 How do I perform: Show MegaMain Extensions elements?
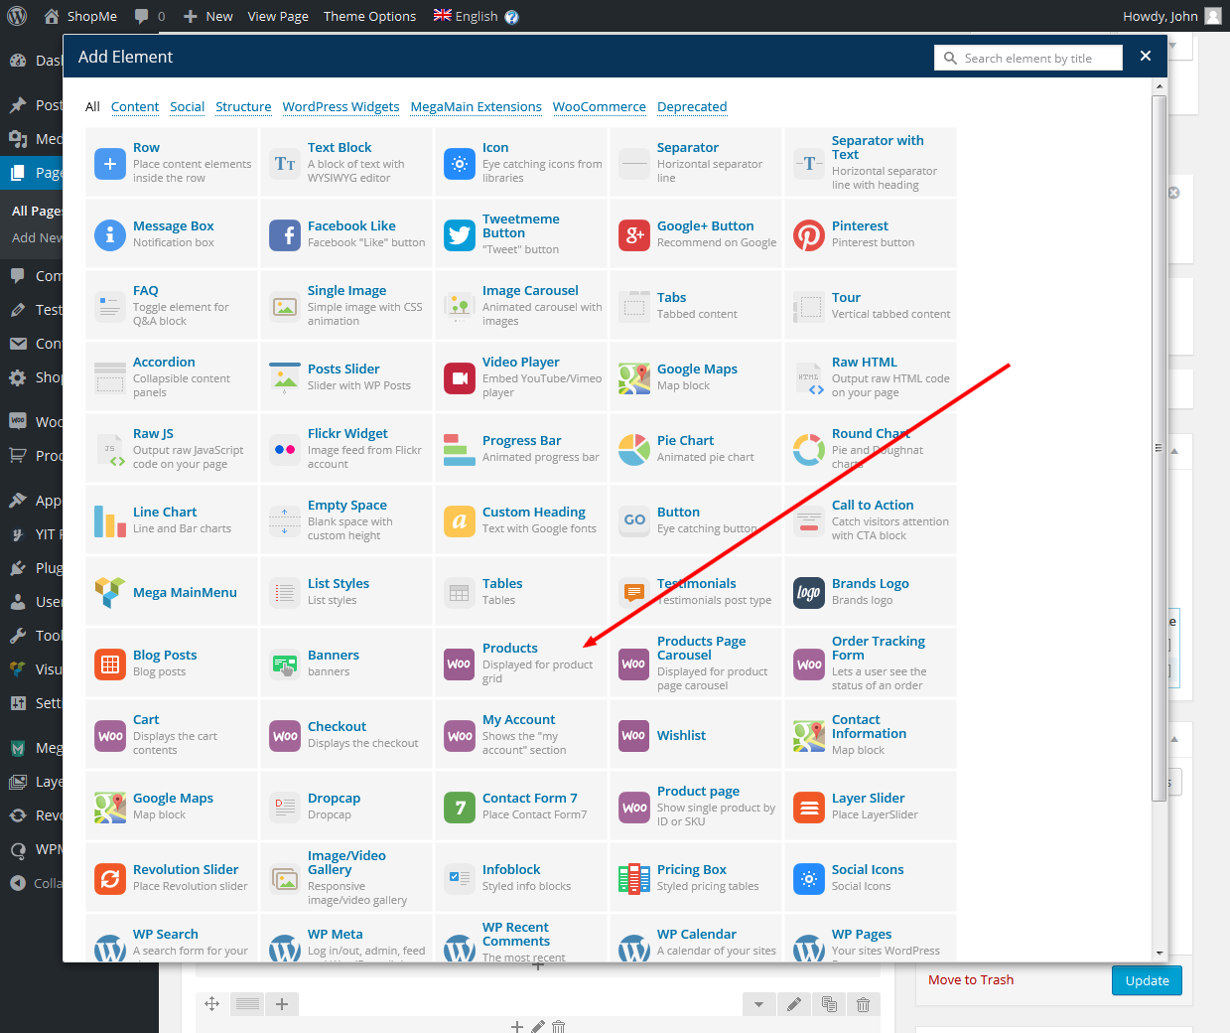476,107
